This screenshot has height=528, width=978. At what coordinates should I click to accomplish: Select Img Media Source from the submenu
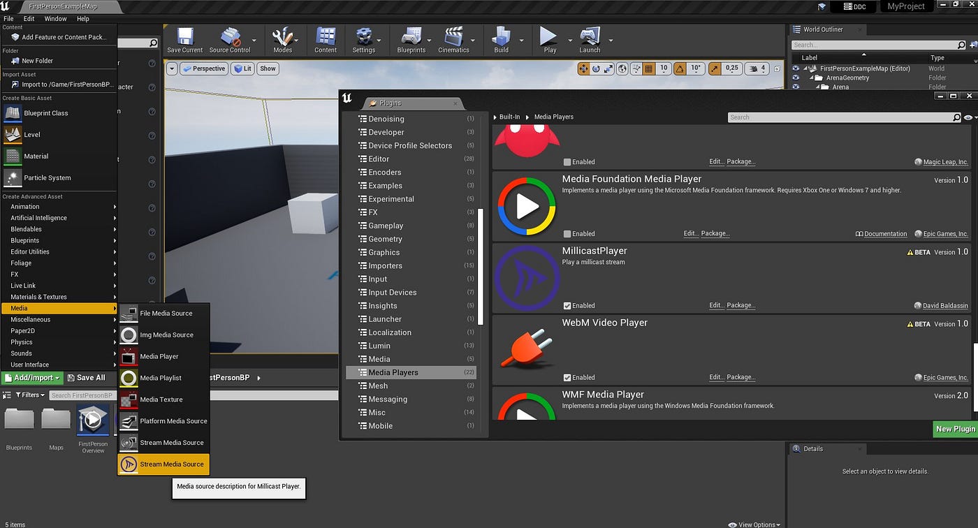pos(163,335)
